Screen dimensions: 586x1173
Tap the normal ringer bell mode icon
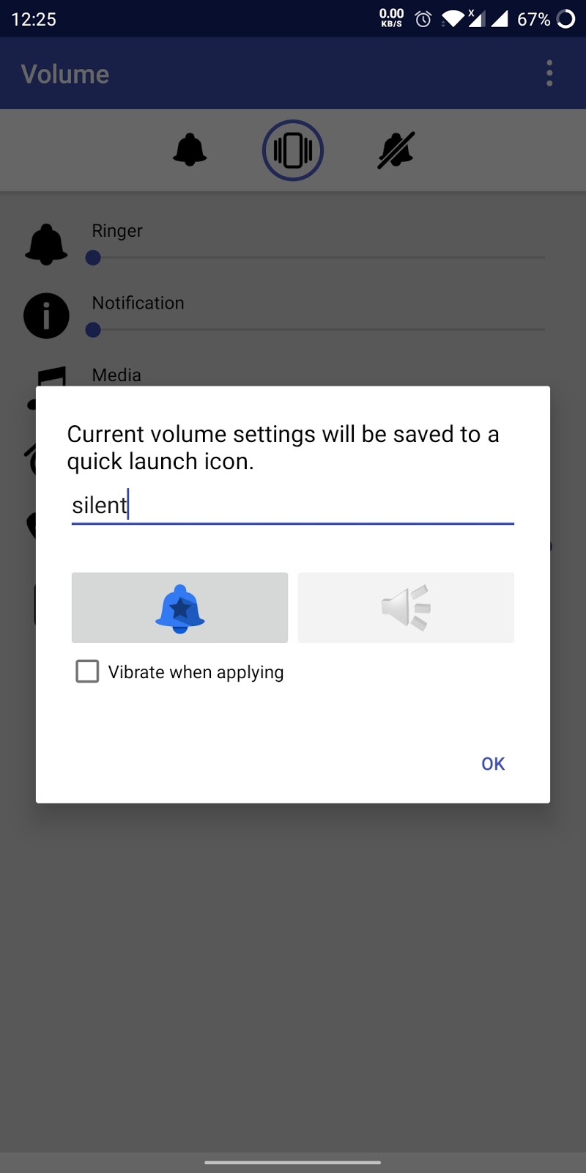click(190, 150)
